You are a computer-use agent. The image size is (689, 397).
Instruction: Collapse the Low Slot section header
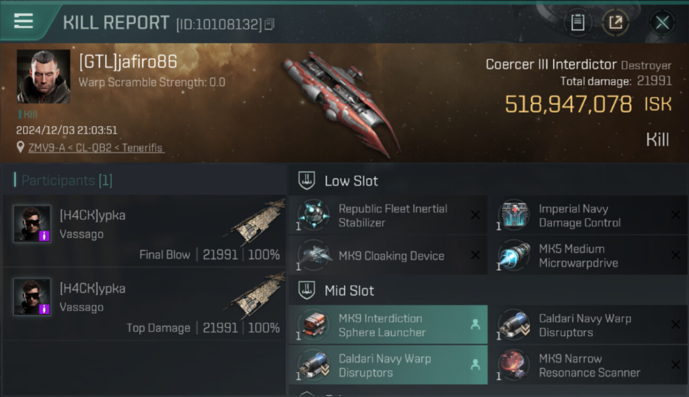[x=488, y=181]
